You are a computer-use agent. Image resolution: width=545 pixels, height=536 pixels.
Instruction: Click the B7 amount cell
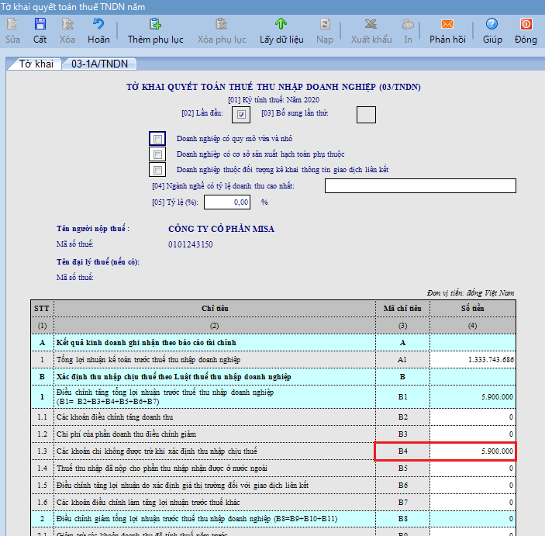[x=473, y=503]
